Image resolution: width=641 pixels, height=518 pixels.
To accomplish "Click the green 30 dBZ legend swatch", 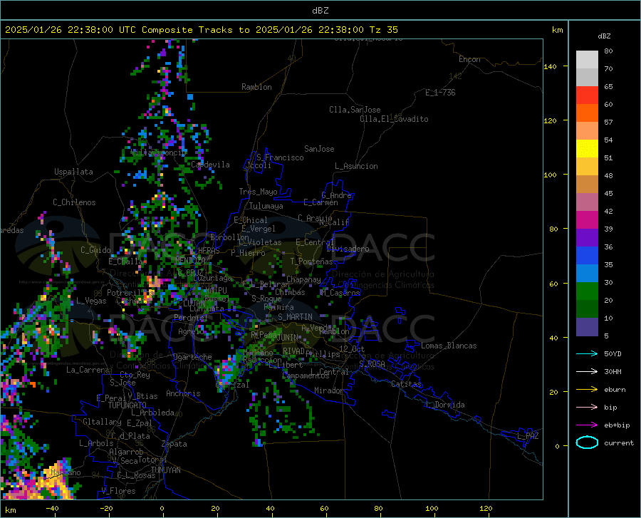I will [x=587, y=291].
